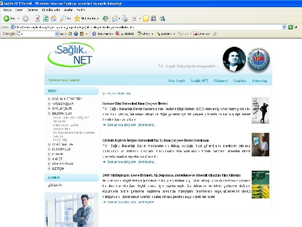
Task: Collapse BİLİŞİMCİLER sidebar menu item
Action: tap(49, 113)
